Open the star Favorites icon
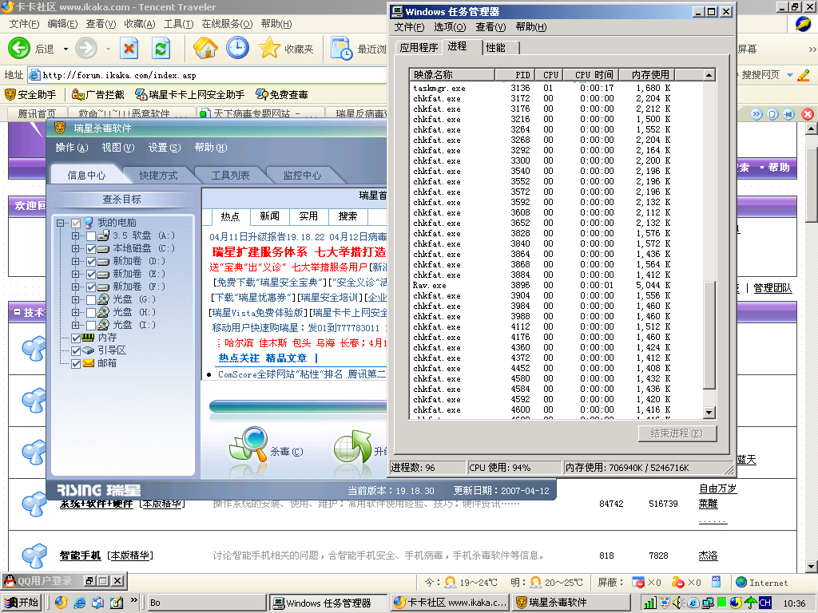The height and width of the screenshot is (613, 818). (269, 48)
